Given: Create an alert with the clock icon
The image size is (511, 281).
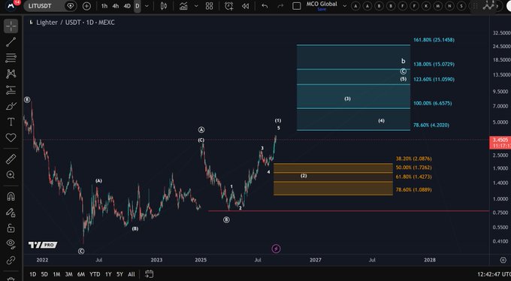Looking at the screenshot, I should click(x=229, y=6).
